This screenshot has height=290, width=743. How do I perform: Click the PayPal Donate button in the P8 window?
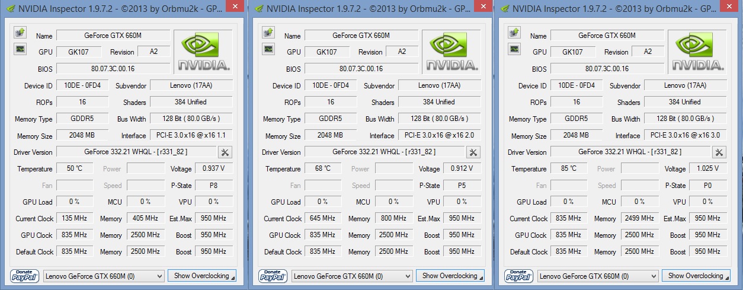[x=24, y=276]
